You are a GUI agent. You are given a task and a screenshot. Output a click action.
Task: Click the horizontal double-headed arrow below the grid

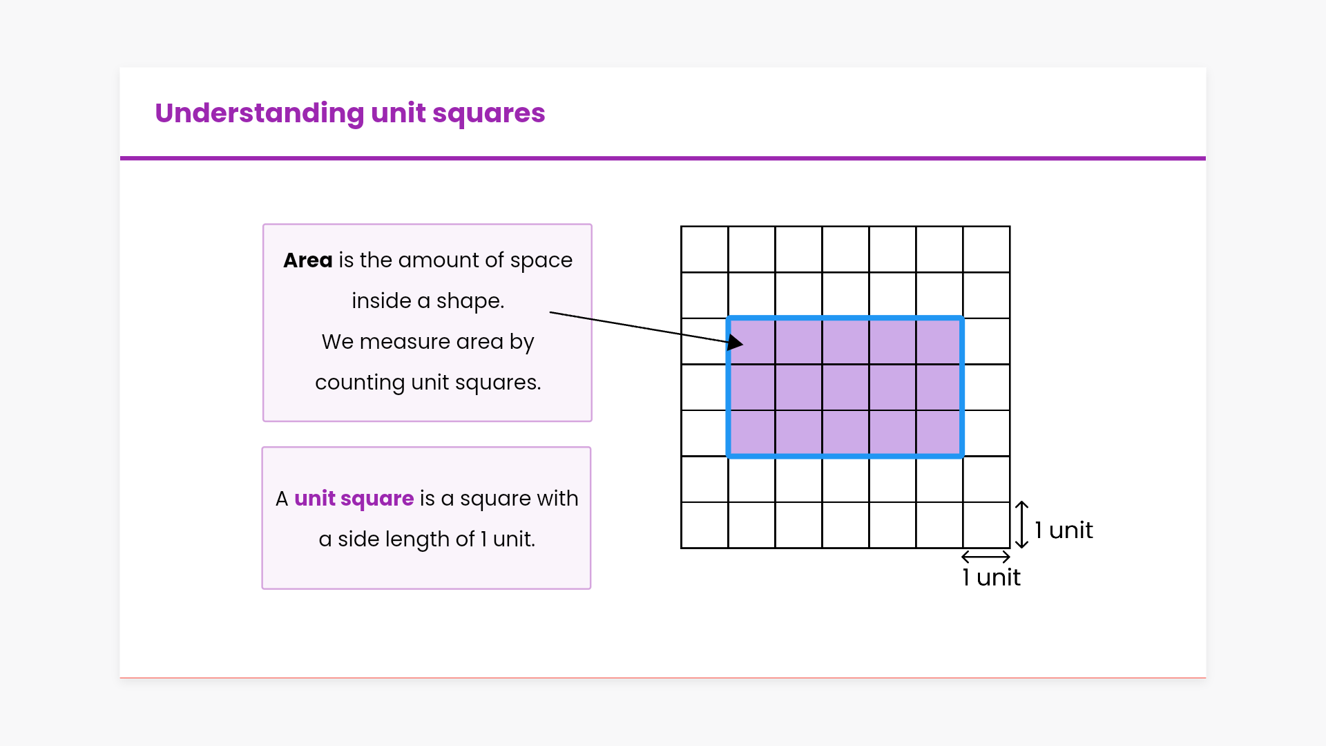click(986, 557)
